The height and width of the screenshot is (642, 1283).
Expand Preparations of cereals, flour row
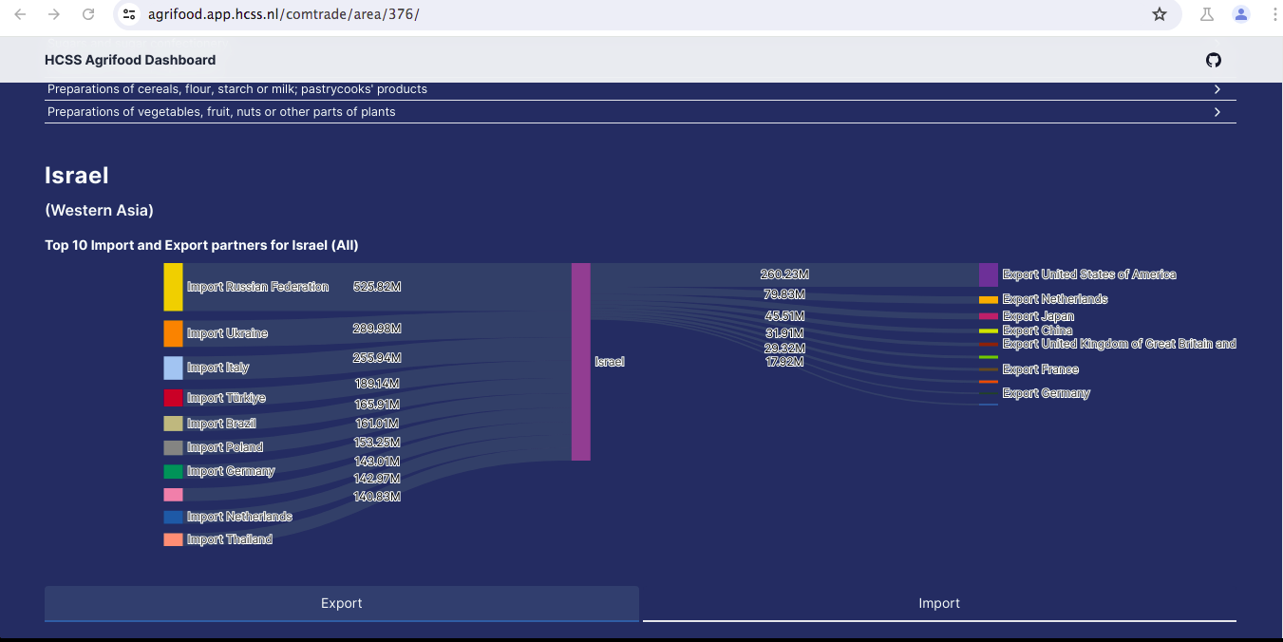coord(640,89)
